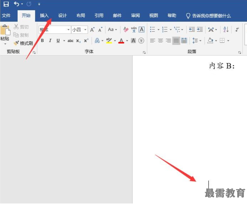The image size is (247, 204).
Task: Open the highlight color dropdown arrow
Action: tap(115, 41)
